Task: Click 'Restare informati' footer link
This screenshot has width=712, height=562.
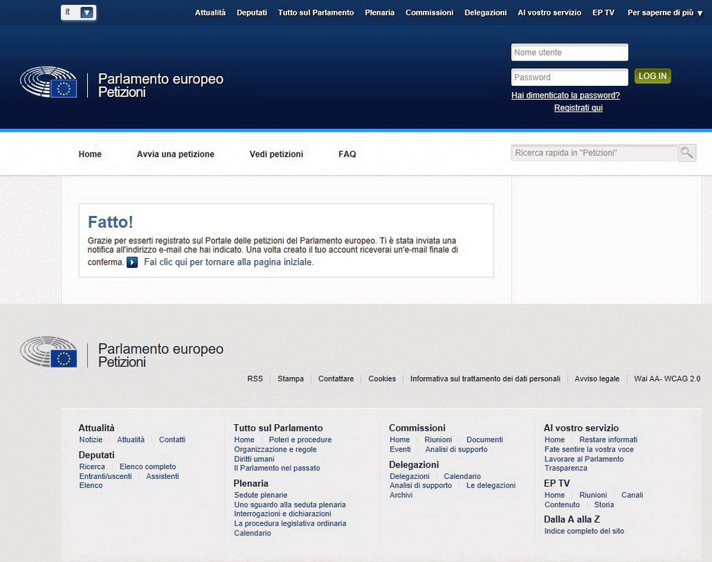Action: 609,440
